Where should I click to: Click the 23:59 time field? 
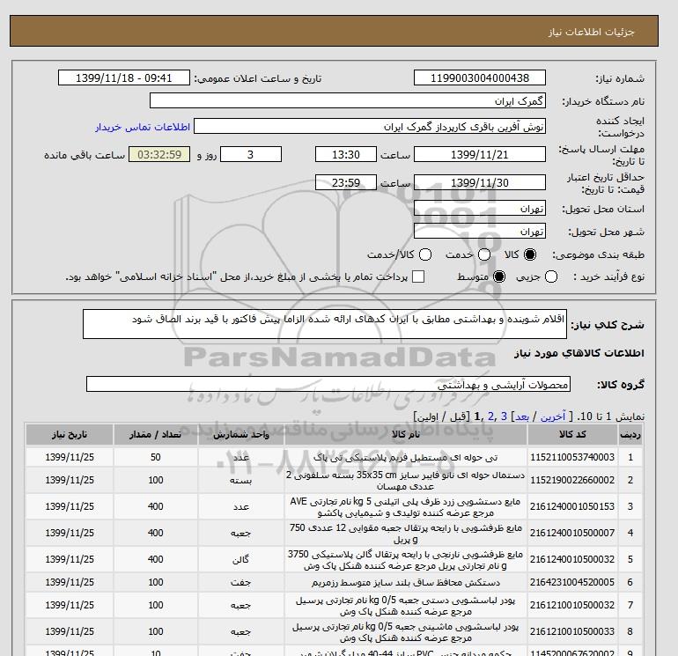(x=346, y=182)
